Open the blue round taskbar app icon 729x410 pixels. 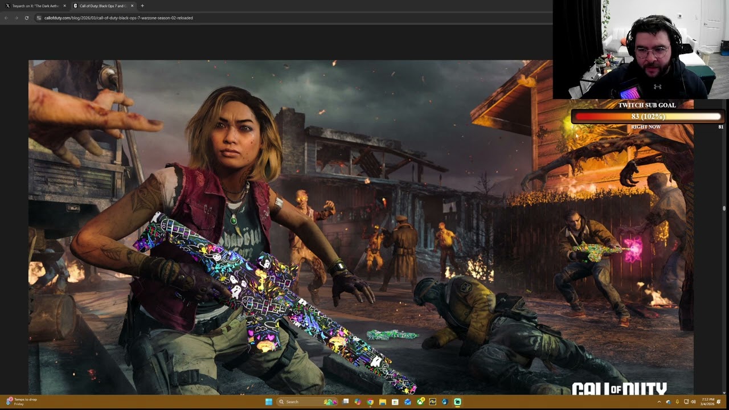tap(445, 401)
